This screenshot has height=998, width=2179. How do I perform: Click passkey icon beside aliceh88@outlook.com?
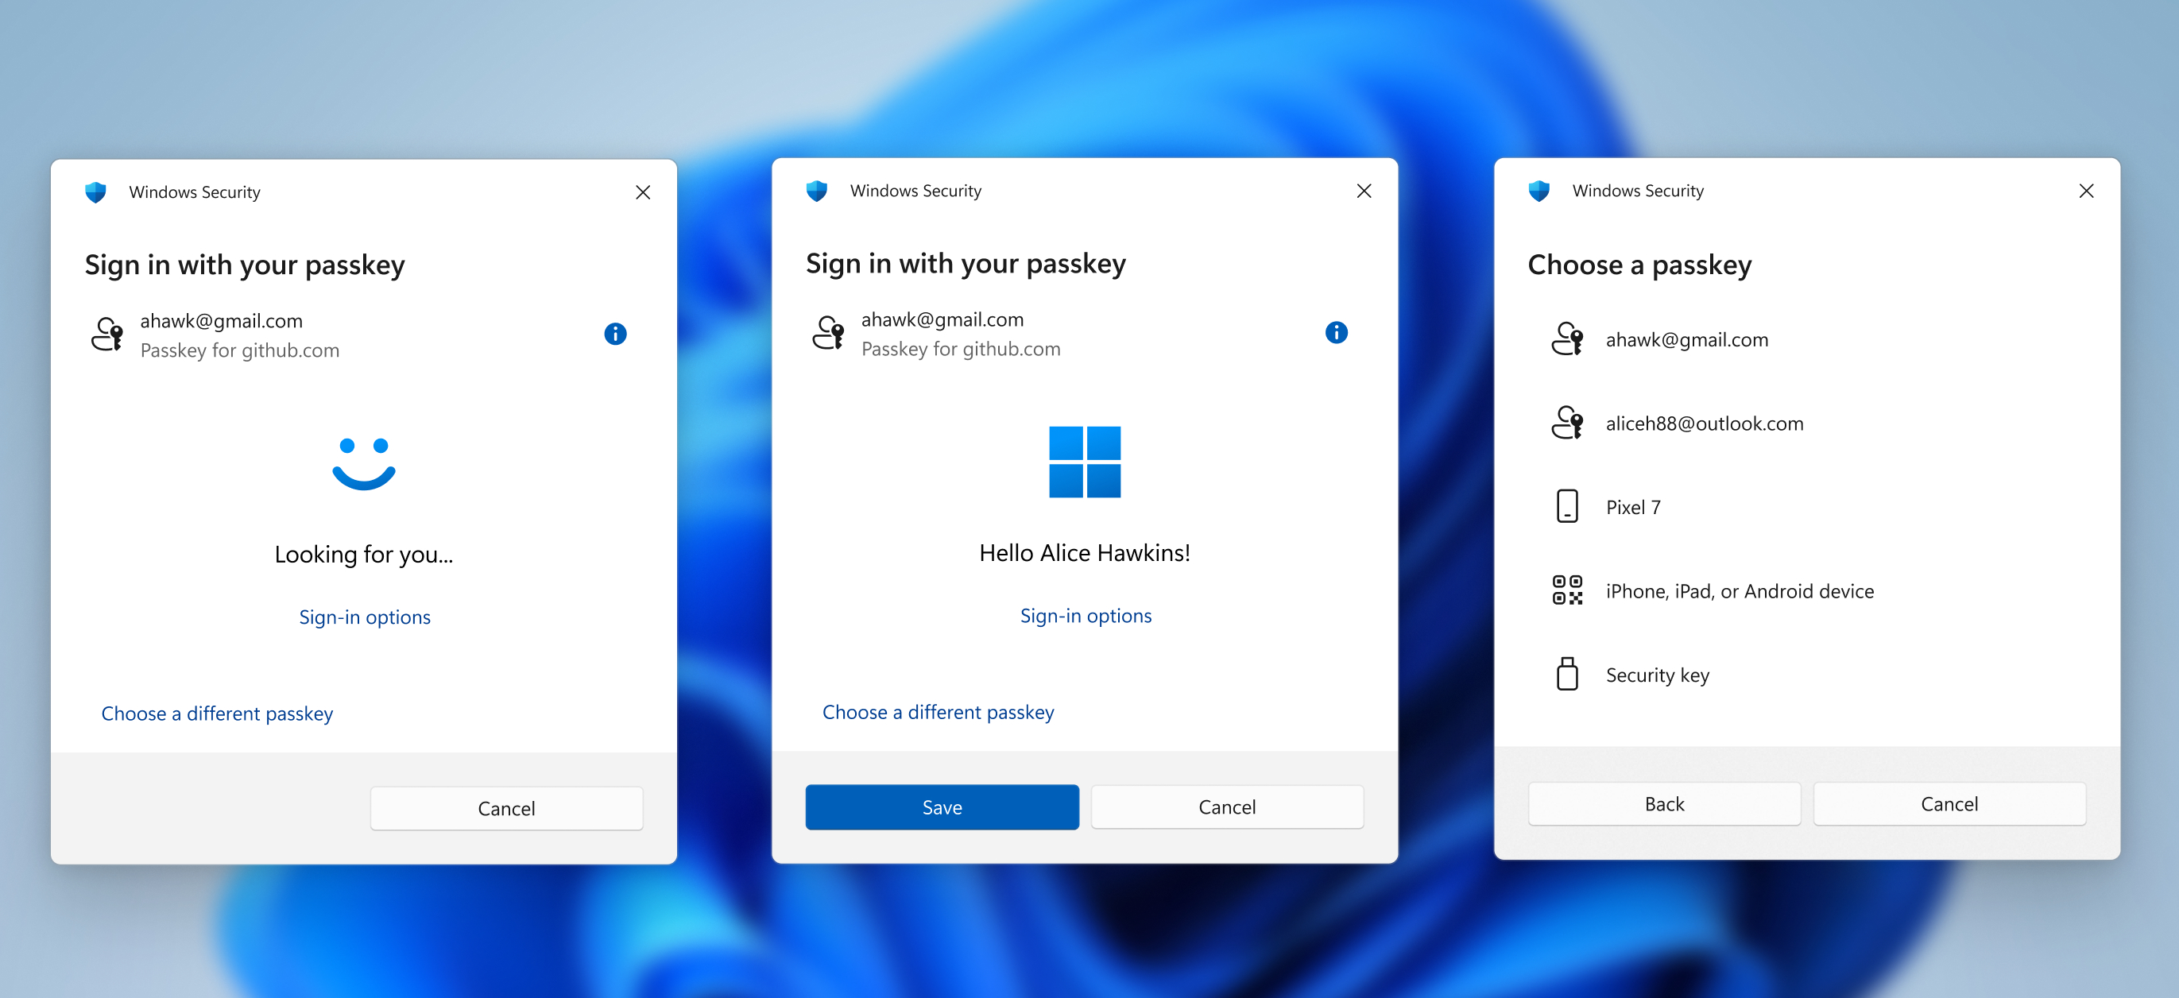(1566, 423)
